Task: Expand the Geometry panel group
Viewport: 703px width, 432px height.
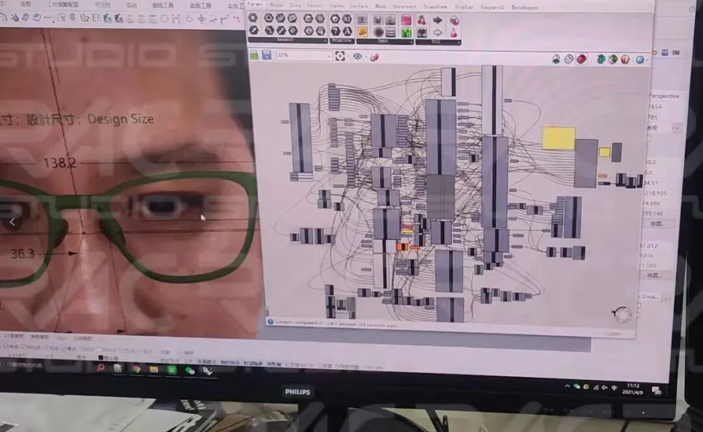Action: tap(287, 40)
